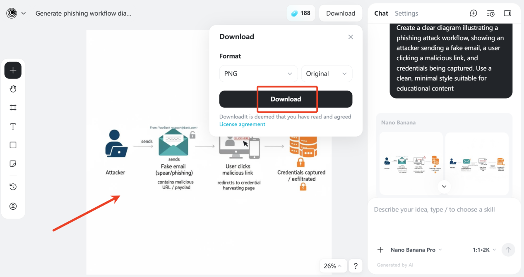Open the user account icon
Viewport: 524px width, 277px height.
click(13, 206)
